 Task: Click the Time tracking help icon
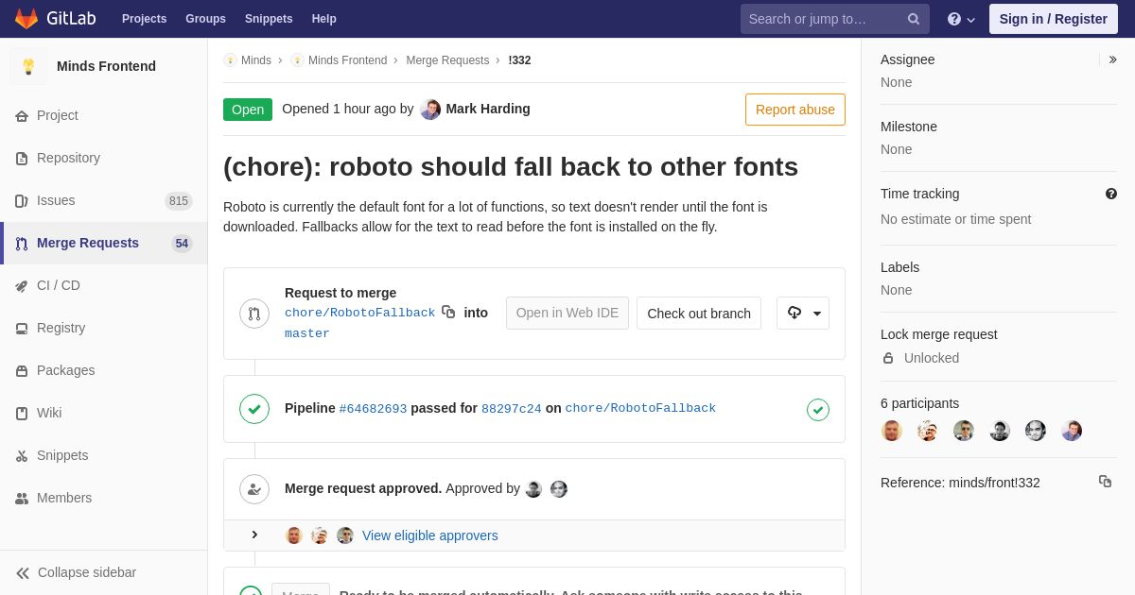1111,194
